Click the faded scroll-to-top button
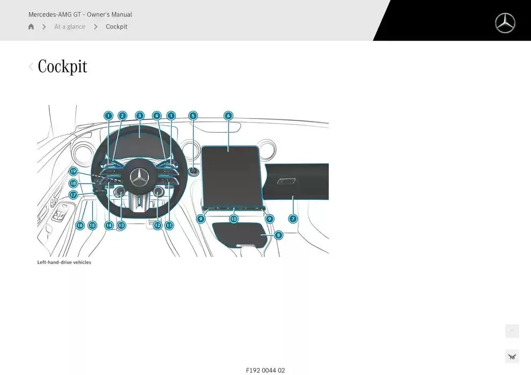This screenshot has width=531, height=375. [x=512, y=331]
